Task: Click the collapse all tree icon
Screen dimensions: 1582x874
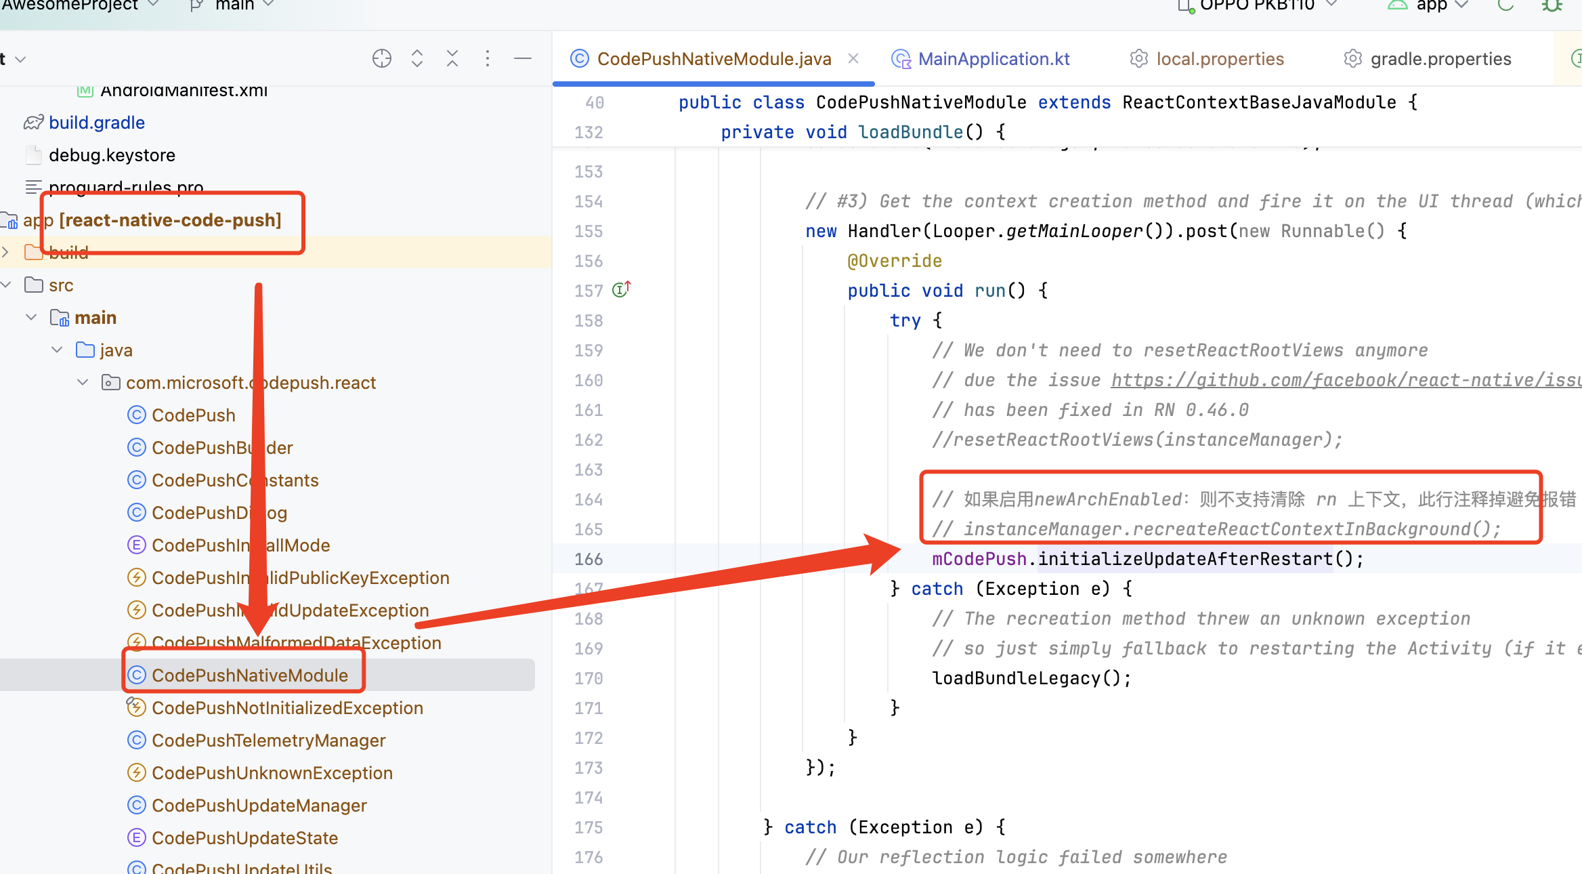Action: (452, 59)
